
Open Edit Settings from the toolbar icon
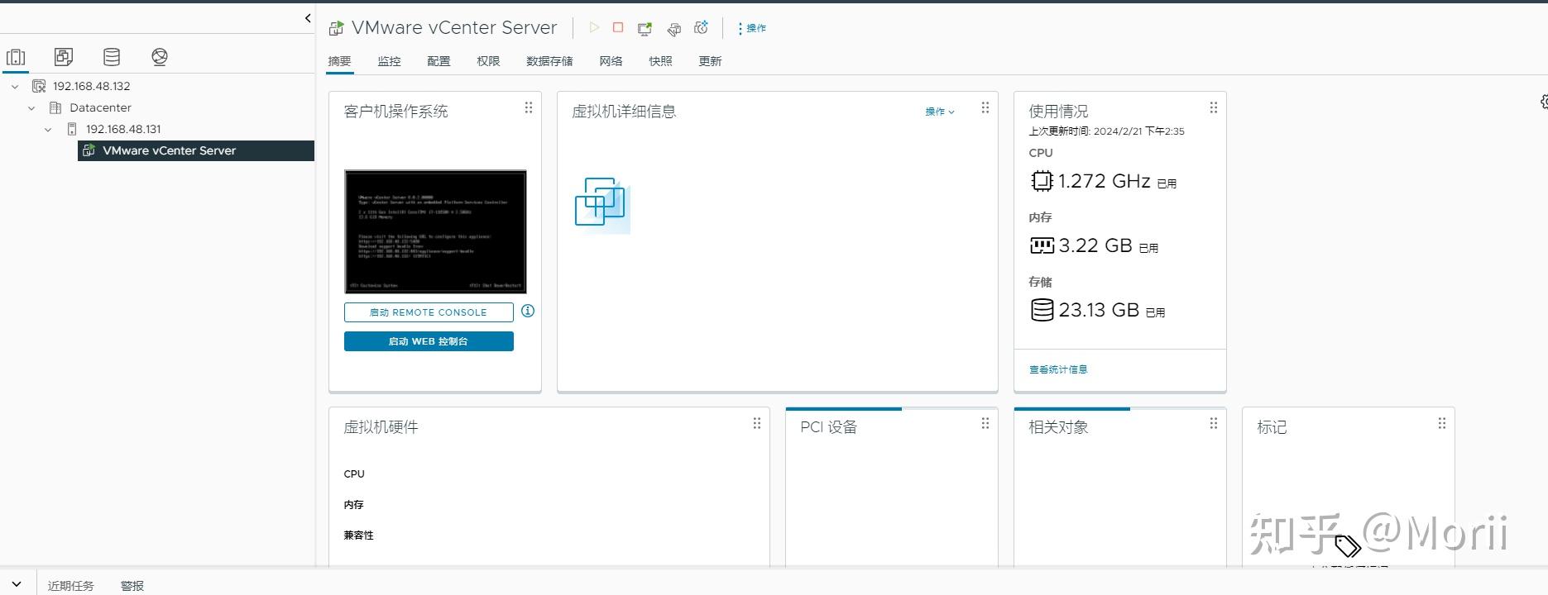point(674,29)
